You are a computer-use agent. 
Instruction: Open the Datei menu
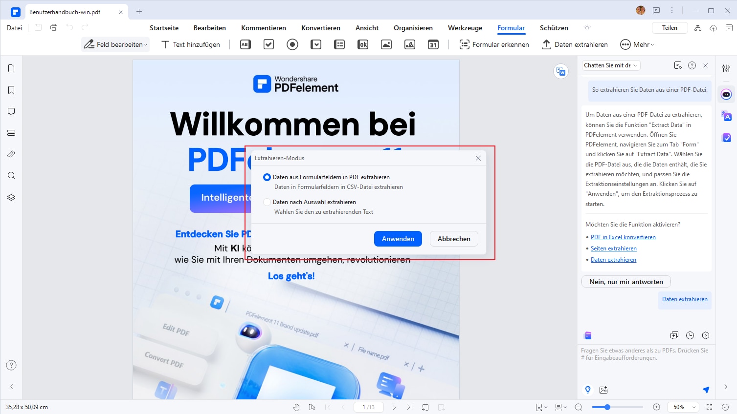point(14,28)
